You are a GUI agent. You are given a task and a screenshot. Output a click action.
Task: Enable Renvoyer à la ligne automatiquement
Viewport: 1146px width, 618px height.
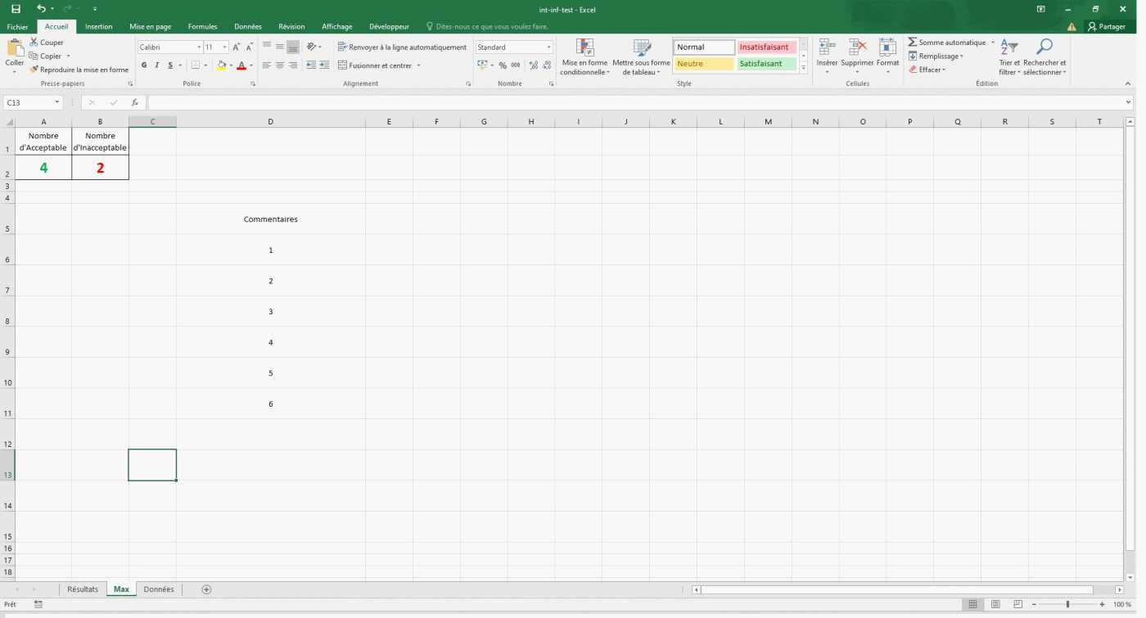pyautogui.click(x=402, y=47)
